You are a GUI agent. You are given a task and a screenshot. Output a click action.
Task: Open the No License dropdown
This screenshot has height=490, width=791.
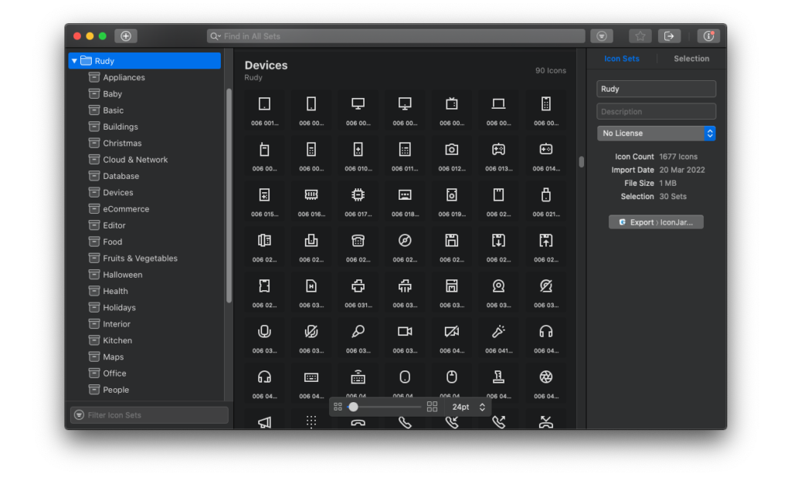pyautogui.click(x=656, y=133)
